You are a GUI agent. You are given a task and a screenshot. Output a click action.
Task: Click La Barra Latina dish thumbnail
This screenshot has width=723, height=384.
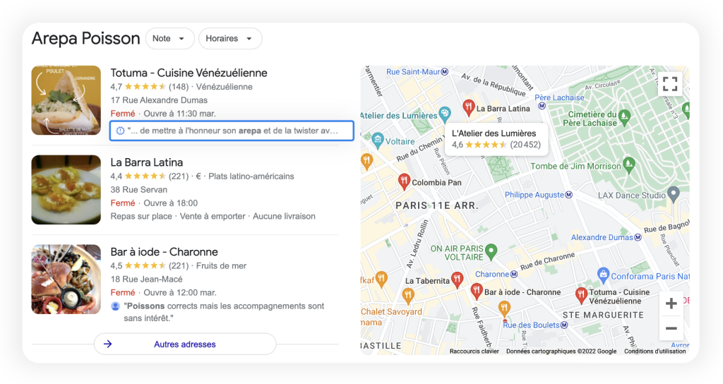click(66, 189)
